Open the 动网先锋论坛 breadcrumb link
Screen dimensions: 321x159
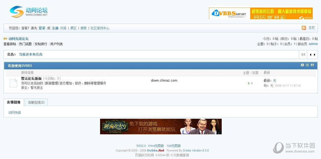pos(18,39)
